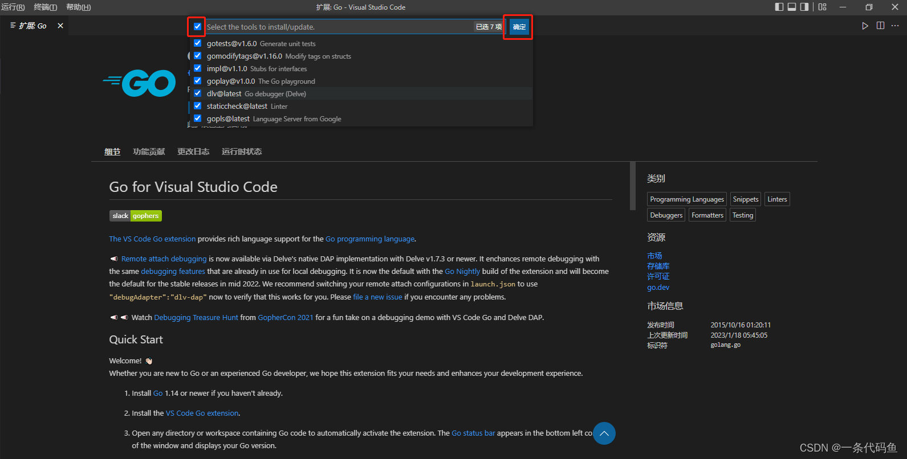Toggle the bottom panel layout icon
This screenshot has height=459, width=907.
tap(792, 7)
